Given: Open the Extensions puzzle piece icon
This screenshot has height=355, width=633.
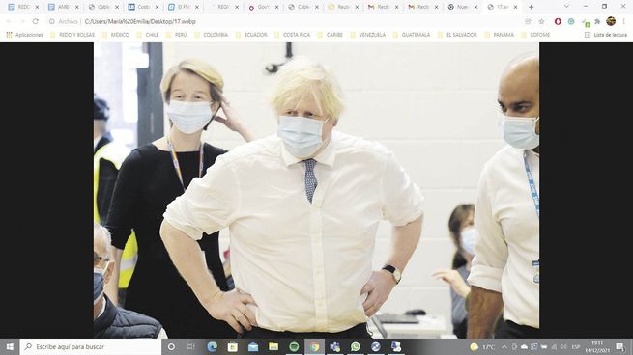Looking at the screenshot, I should (x=597, y=21).
